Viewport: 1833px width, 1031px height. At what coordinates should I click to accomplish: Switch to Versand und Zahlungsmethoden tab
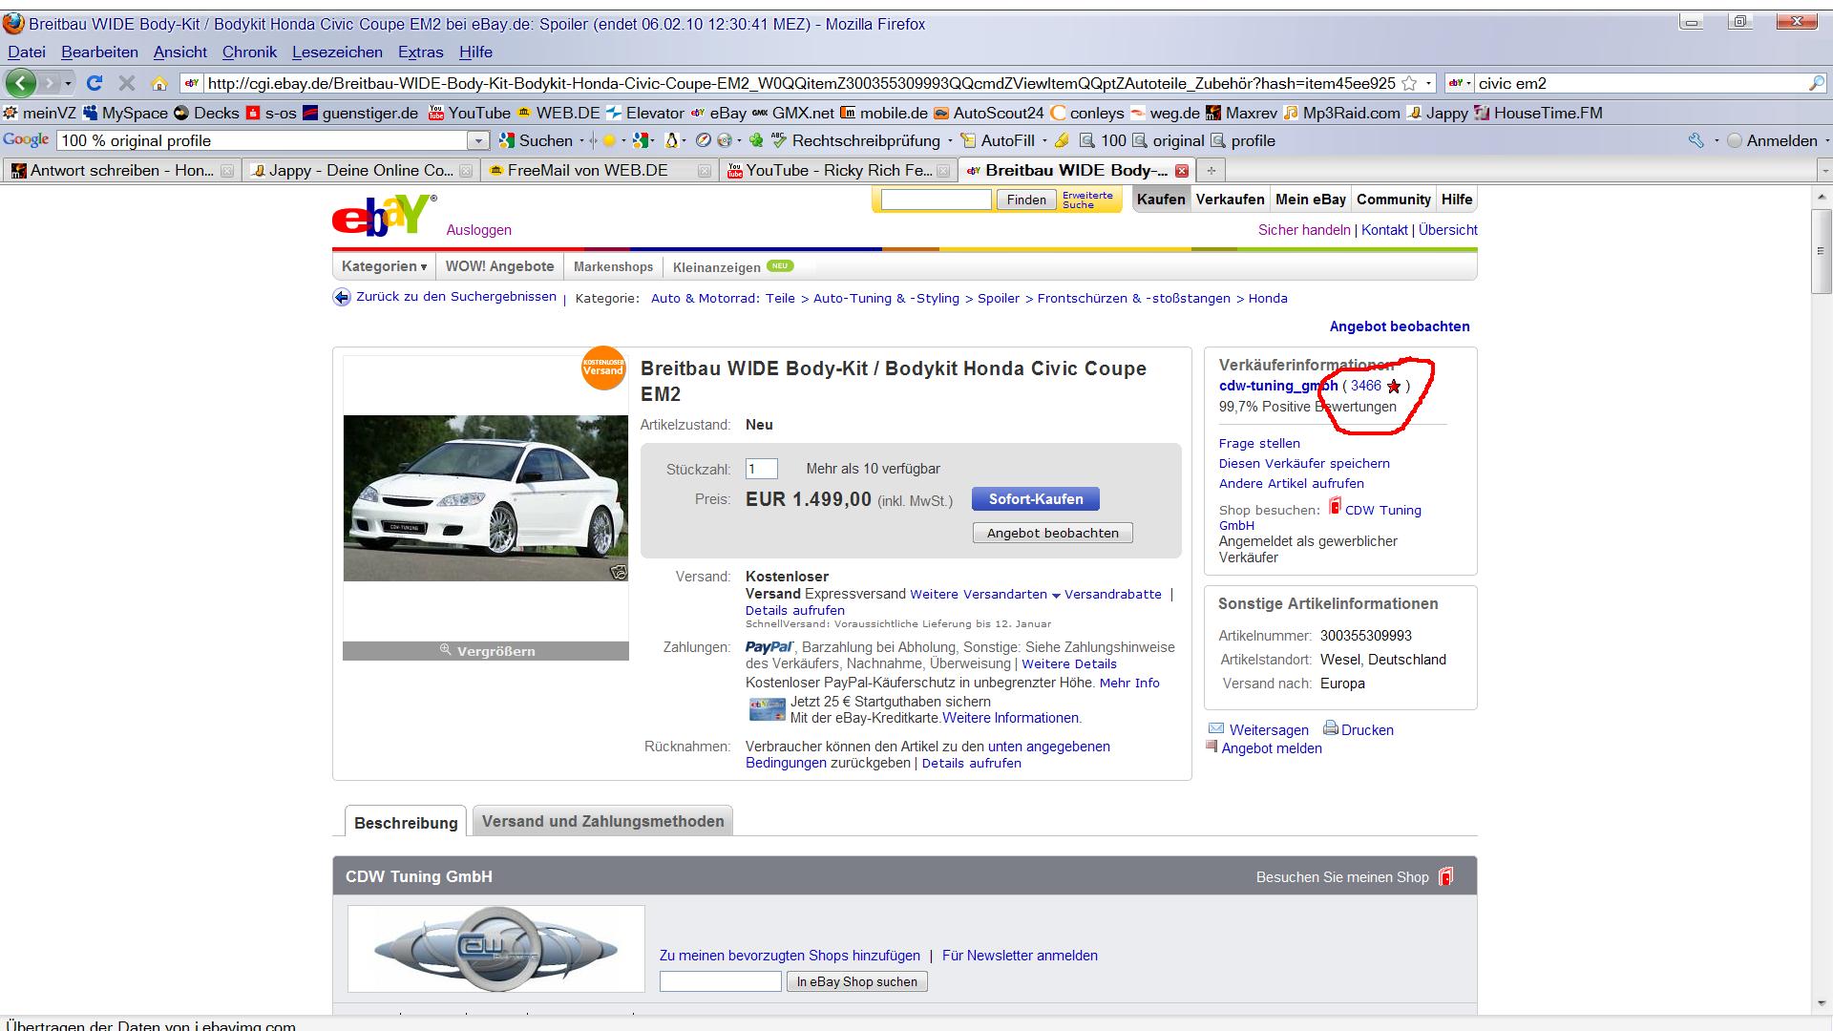pos(602,821)
